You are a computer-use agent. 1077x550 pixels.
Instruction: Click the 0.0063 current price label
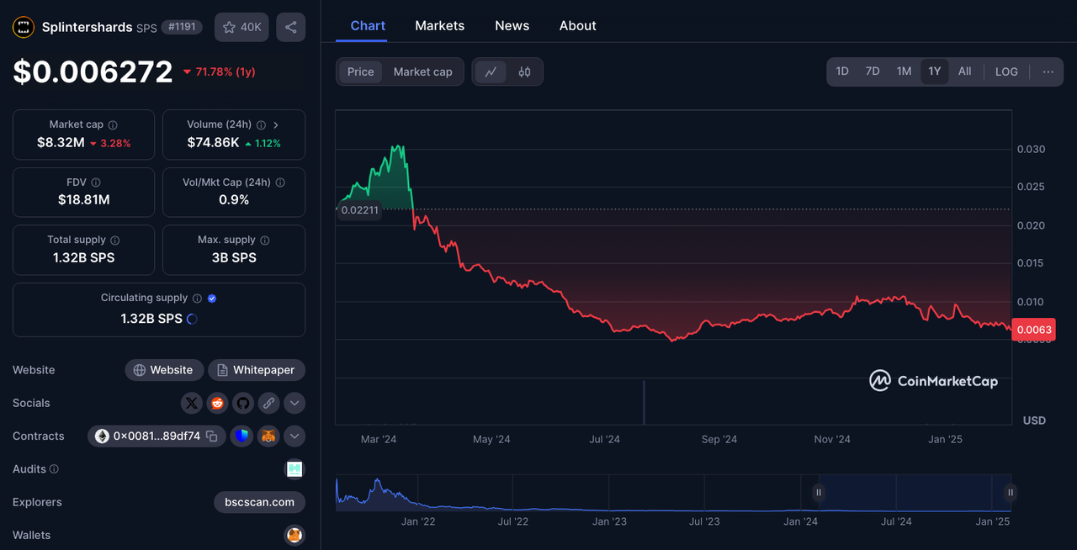(1034, 330)
